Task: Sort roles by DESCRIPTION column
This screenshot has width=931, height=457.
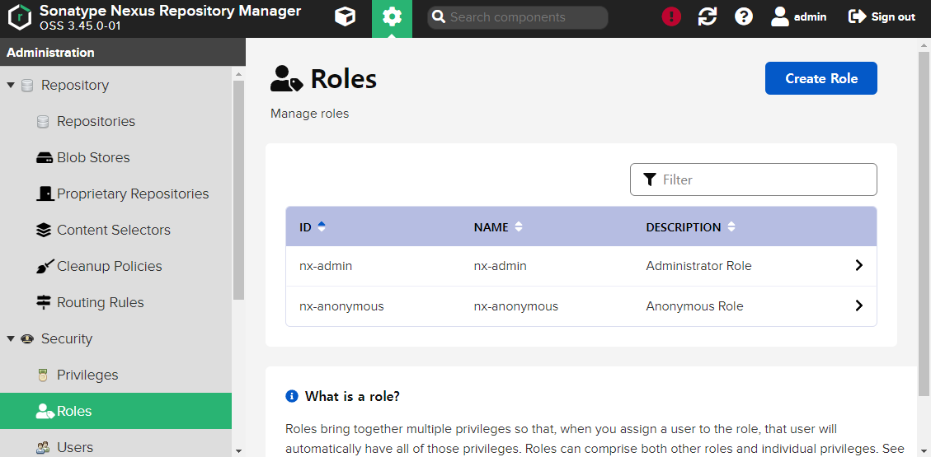Action: [690, 227]
